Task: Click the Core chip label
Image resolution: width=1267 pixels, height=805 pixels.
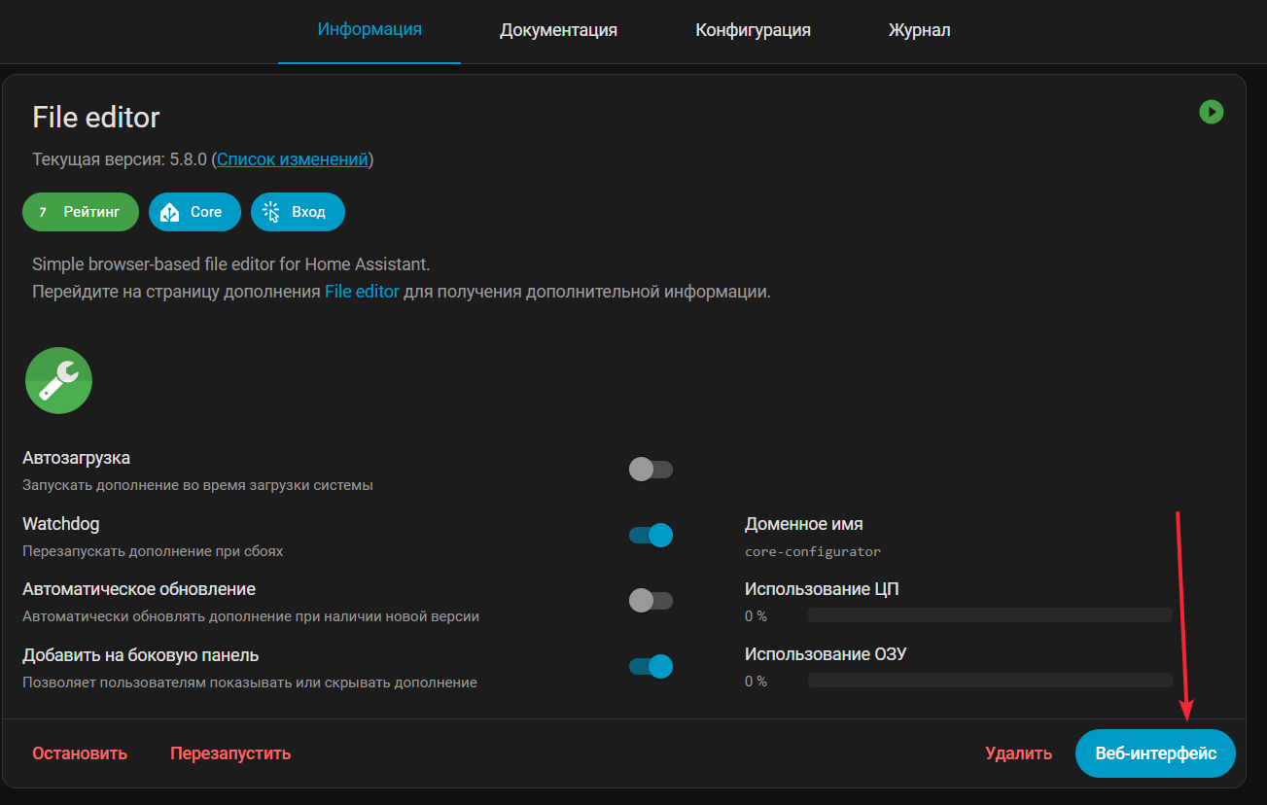Action: tap(206, 212)
